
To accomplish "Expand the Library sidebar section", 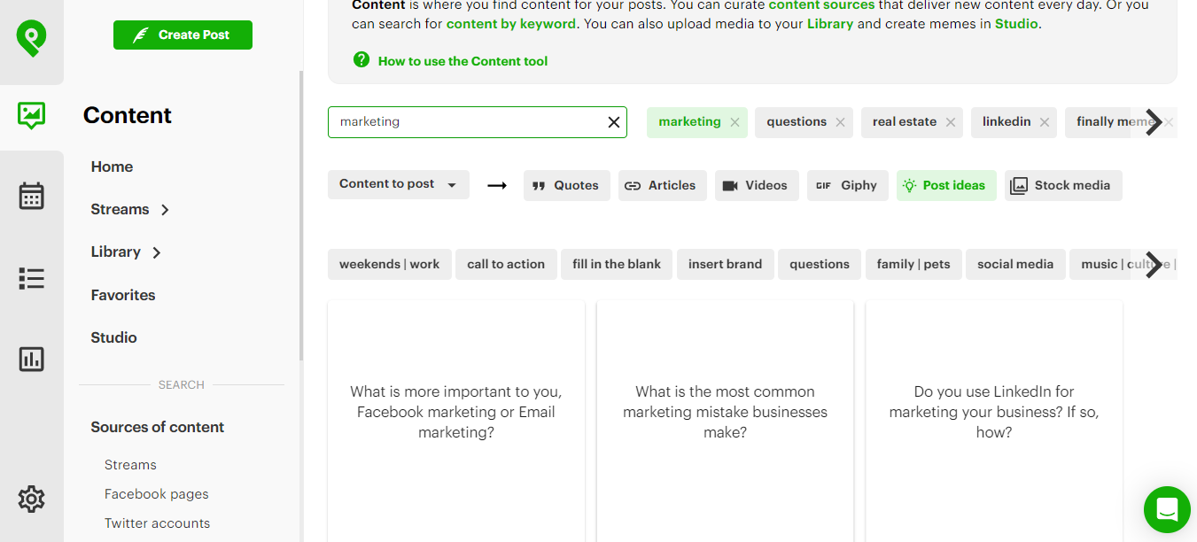I will tap(125, 252).
